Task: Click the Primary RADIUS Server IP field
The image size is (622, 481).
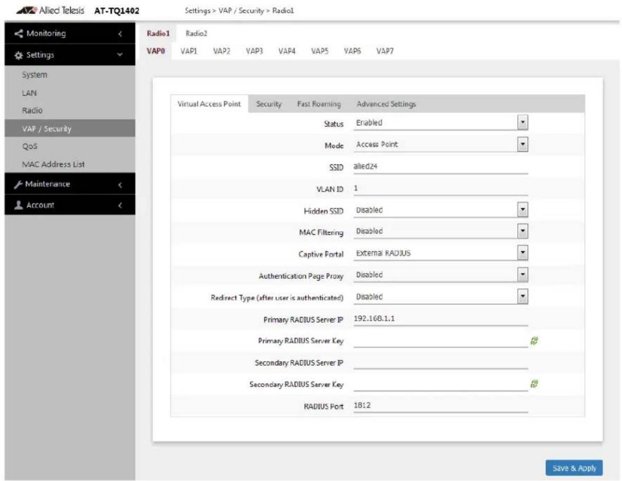Action: [440, 319]
